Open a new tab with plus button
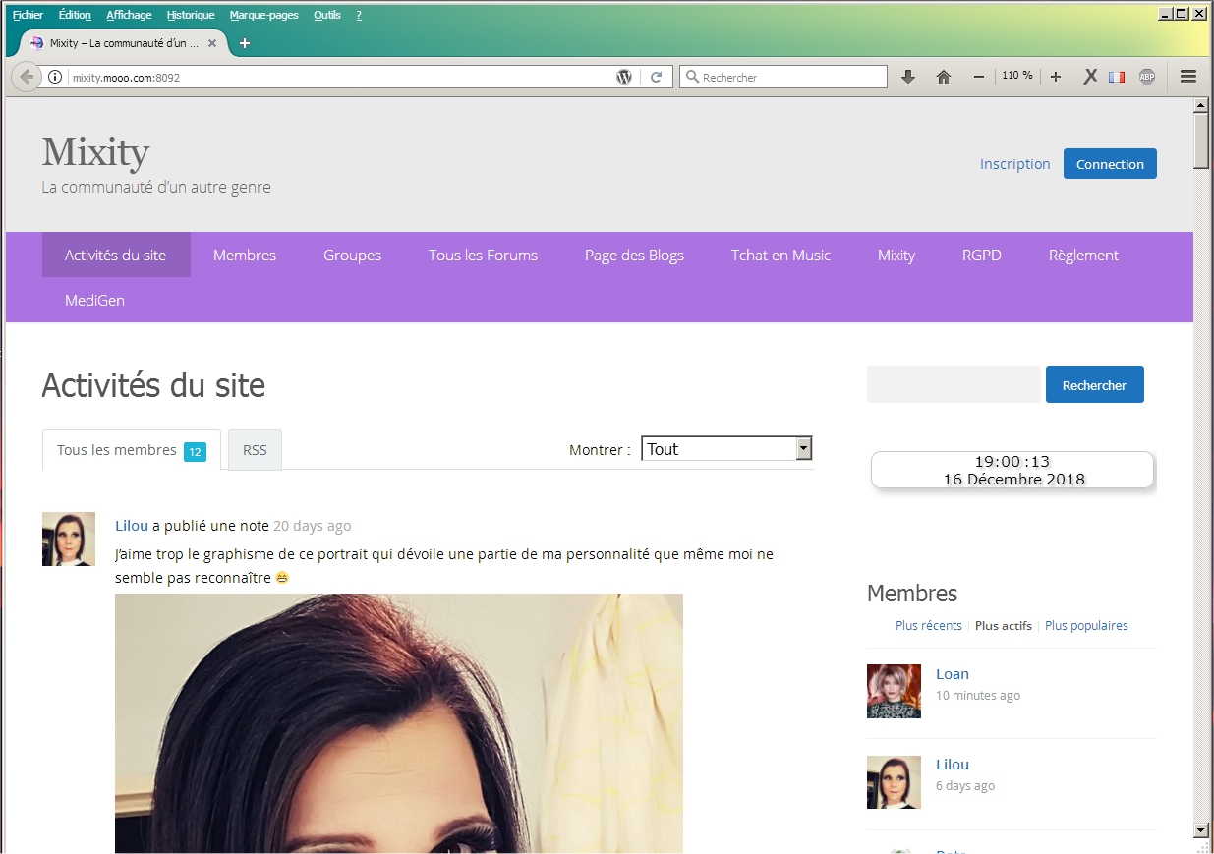 [245, 43]
